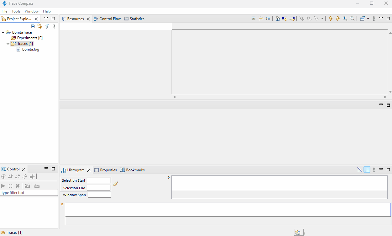Collapse the Traces folder in the tree
Image resolution: width=392 pixels, height=236 pixels.
click(x=8, y=43)
